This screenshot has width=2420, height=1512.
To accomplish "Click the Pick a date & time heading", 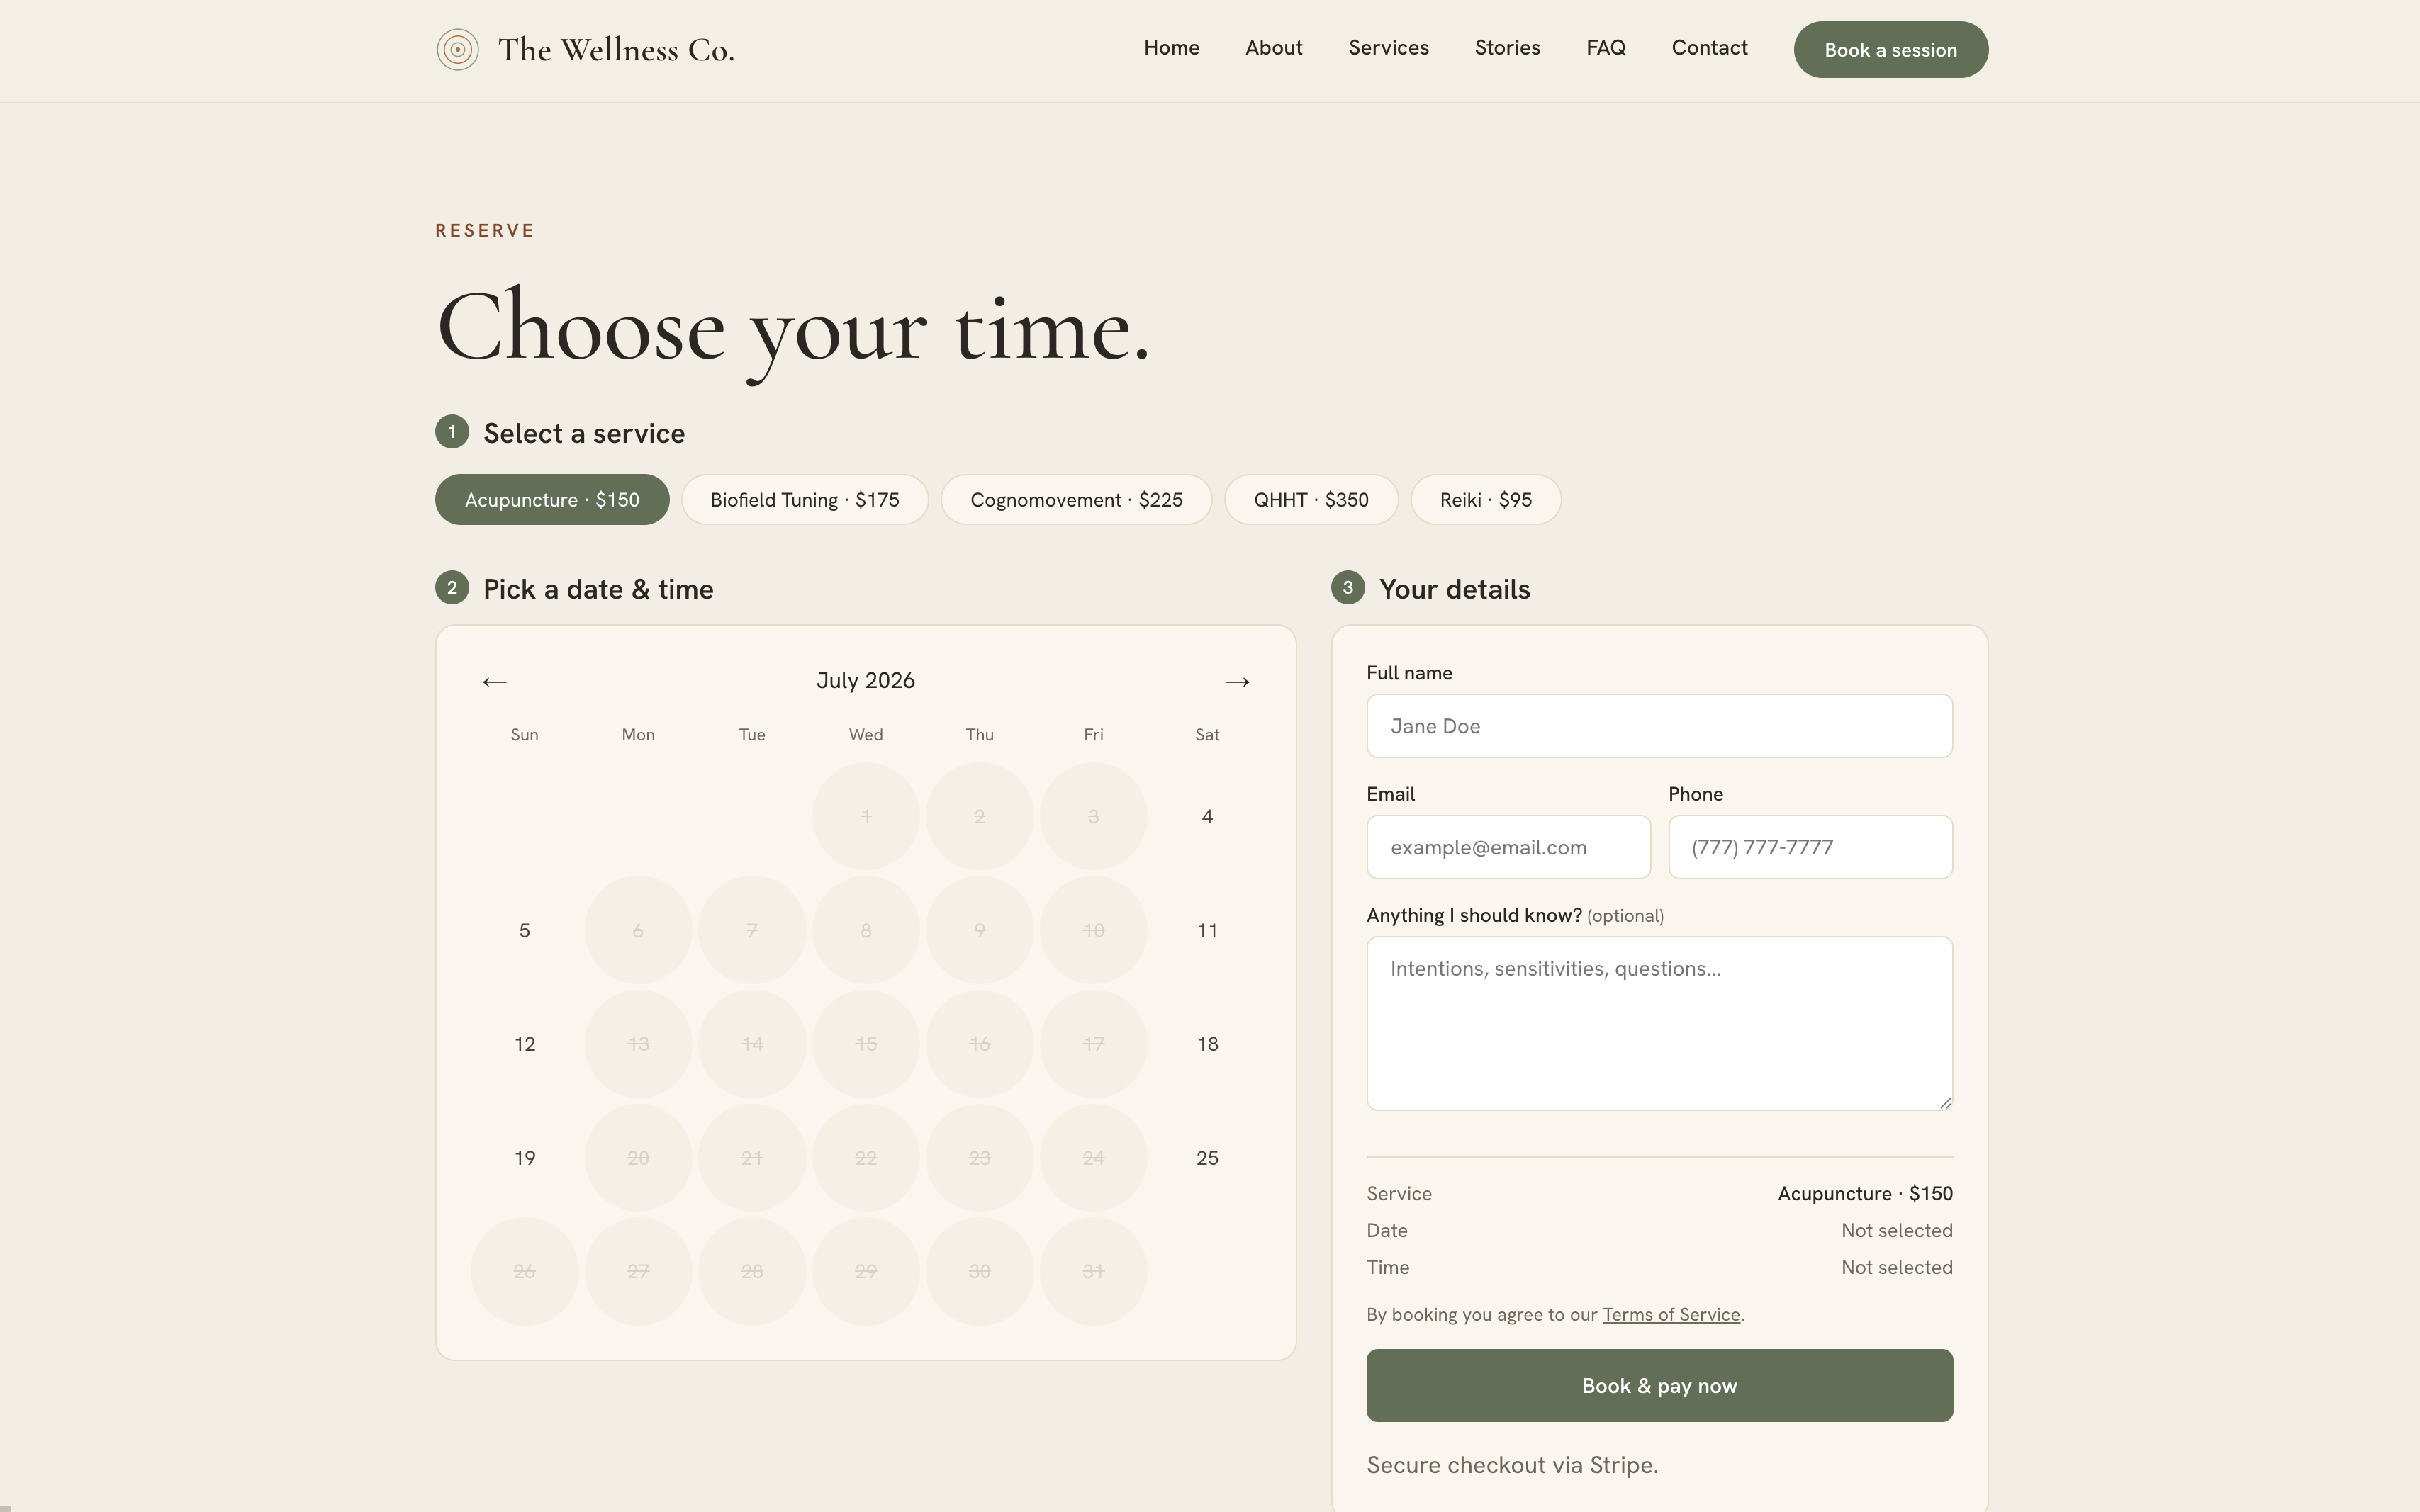I will 598,589.
